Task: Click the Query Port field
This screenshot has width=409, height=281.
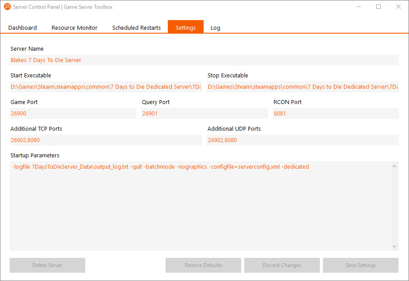Action: (x=204, y=113)
